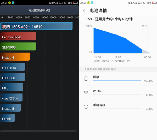The width and height of the screenshot is (157, 140).
Task: Tap the yellow round notification icon in the right status bar
Action: [x=88, y=3]
